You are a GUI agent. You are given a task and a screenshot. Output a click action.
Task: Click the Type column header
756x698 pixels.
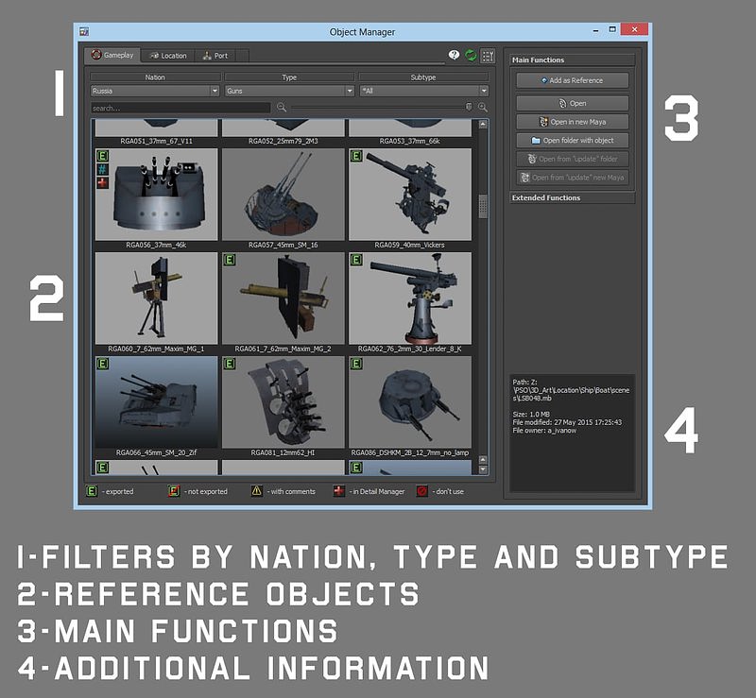pyautogui.click(x=289, y=77)
